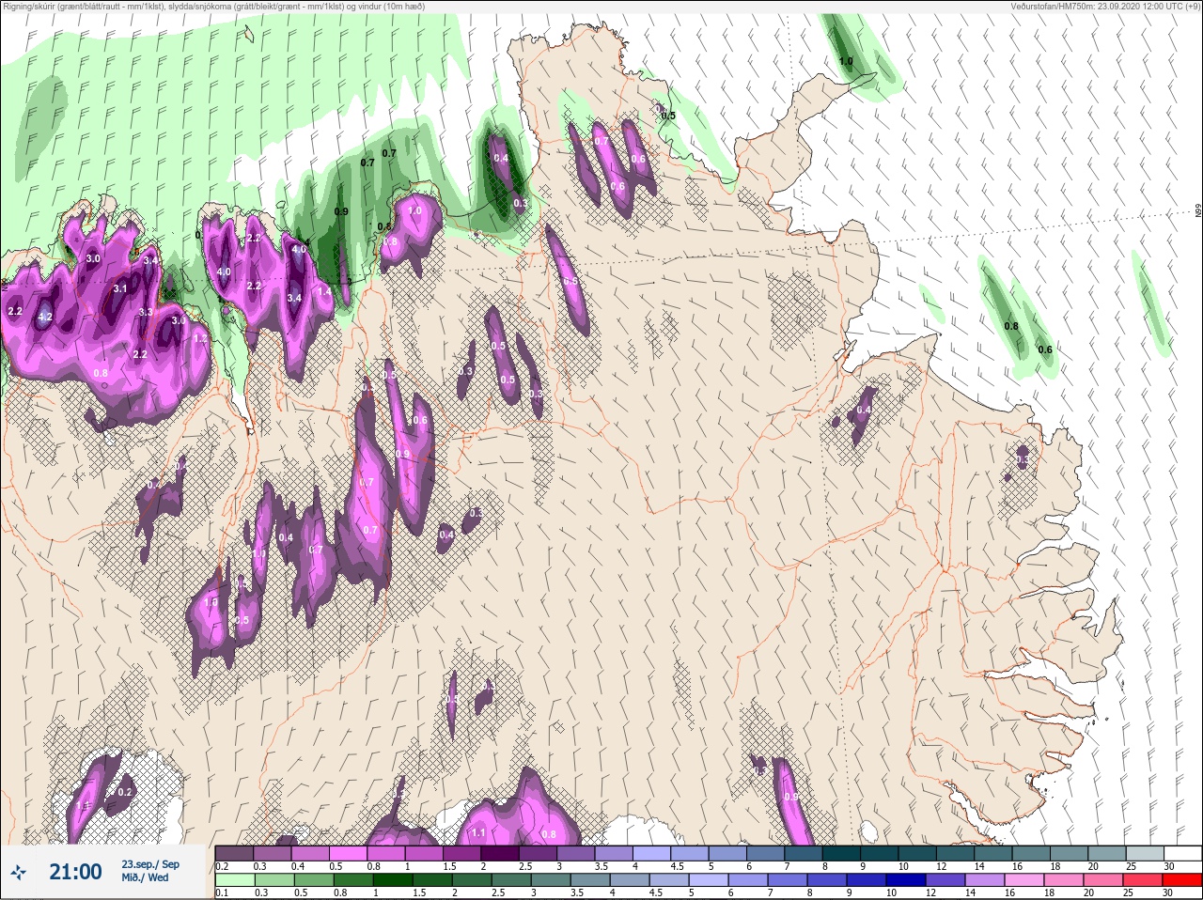Click the 1.4 precipitation value on map
Viewport: 1203px width, 900px height.
click(x=324, y=292)
